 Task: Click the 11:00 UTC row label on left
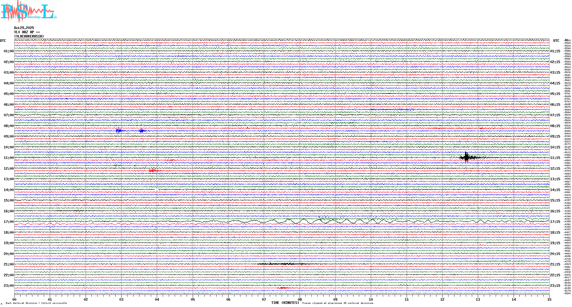pos(9,158)
